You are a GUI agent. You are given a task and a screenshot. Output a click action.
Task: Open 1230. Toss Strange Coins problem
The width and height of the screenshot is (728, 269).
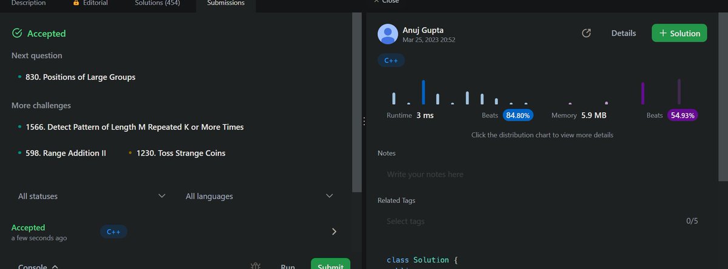click(181, 153)
